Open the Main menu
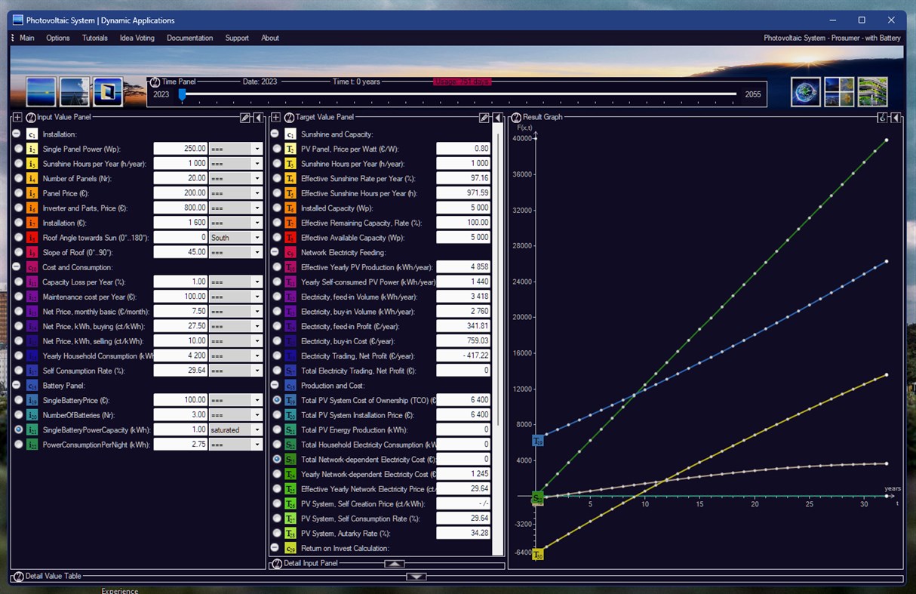This screenshot has width=916, height=594. coord(27,38)
